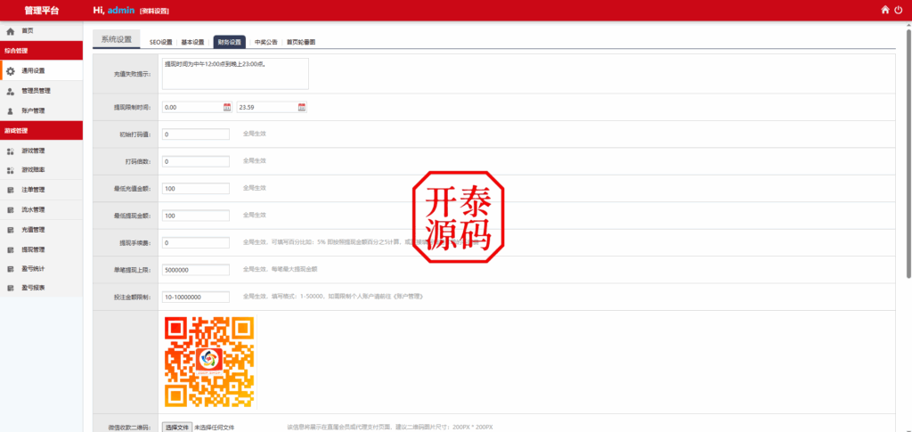The image size is (912, 432).
Task: Open calendar picker for the 23.59 end time
Action: click(x=302, y=107)
